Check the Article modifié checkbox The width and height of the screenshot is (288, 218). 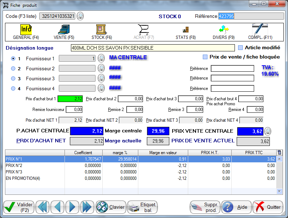click(x=240, y=48)
